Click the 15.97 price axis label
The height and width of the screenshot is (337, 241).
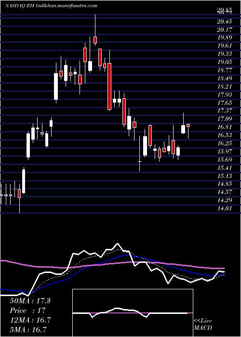pos(225,152)
